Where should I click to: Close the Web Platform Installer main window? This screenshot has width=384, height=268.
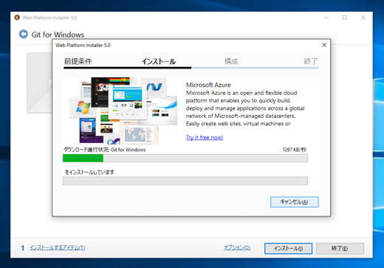(x=363, y=18)
